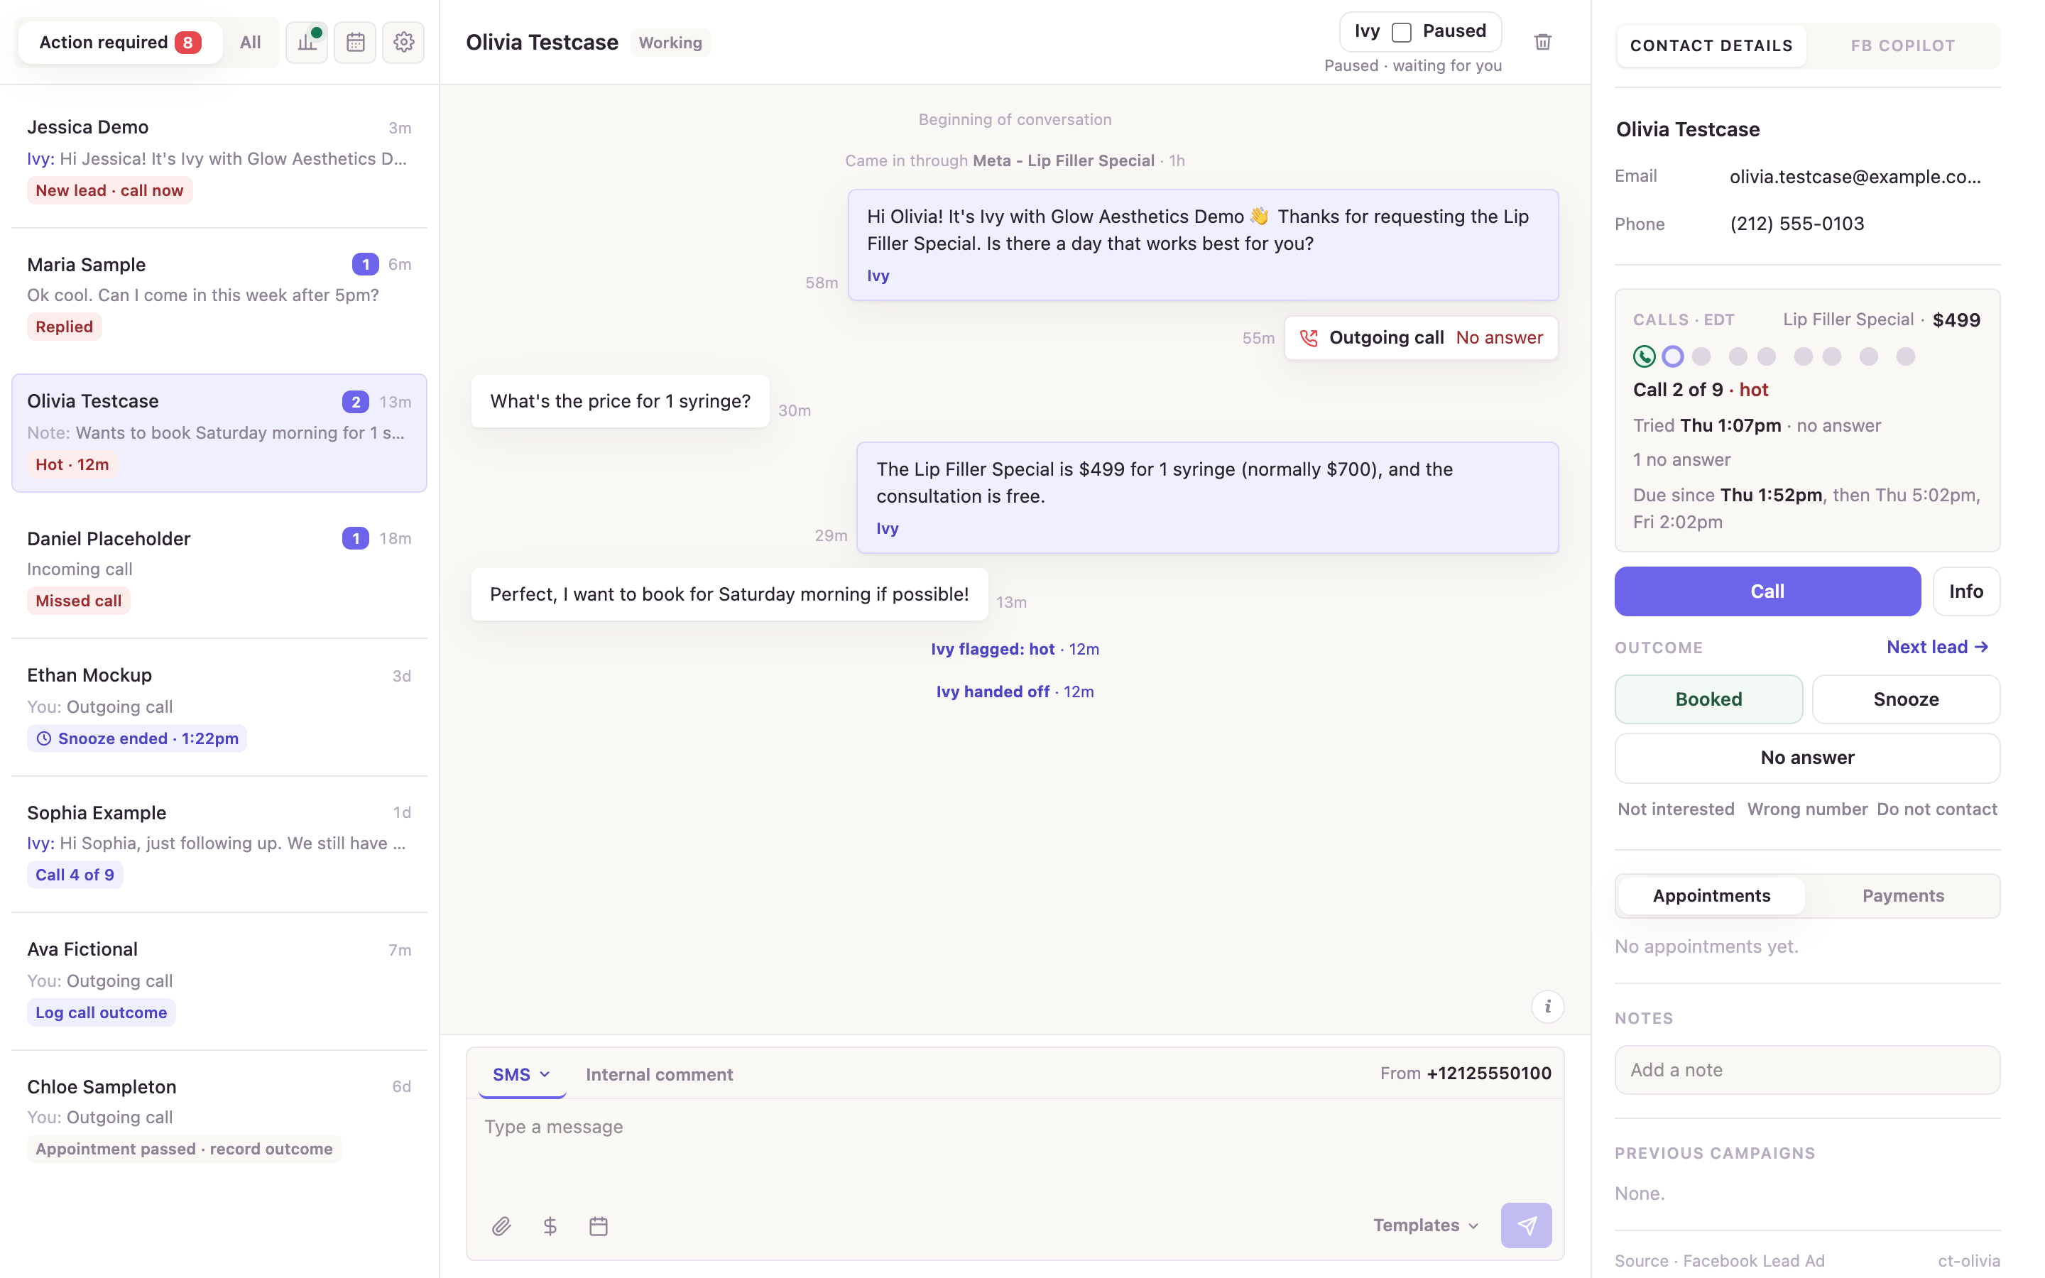Select the Contact Details tab

(x=1711, y=45)
